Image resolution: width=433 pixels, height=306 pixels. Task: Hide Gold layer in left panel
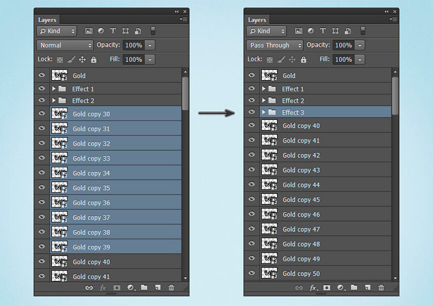point(42,75)
